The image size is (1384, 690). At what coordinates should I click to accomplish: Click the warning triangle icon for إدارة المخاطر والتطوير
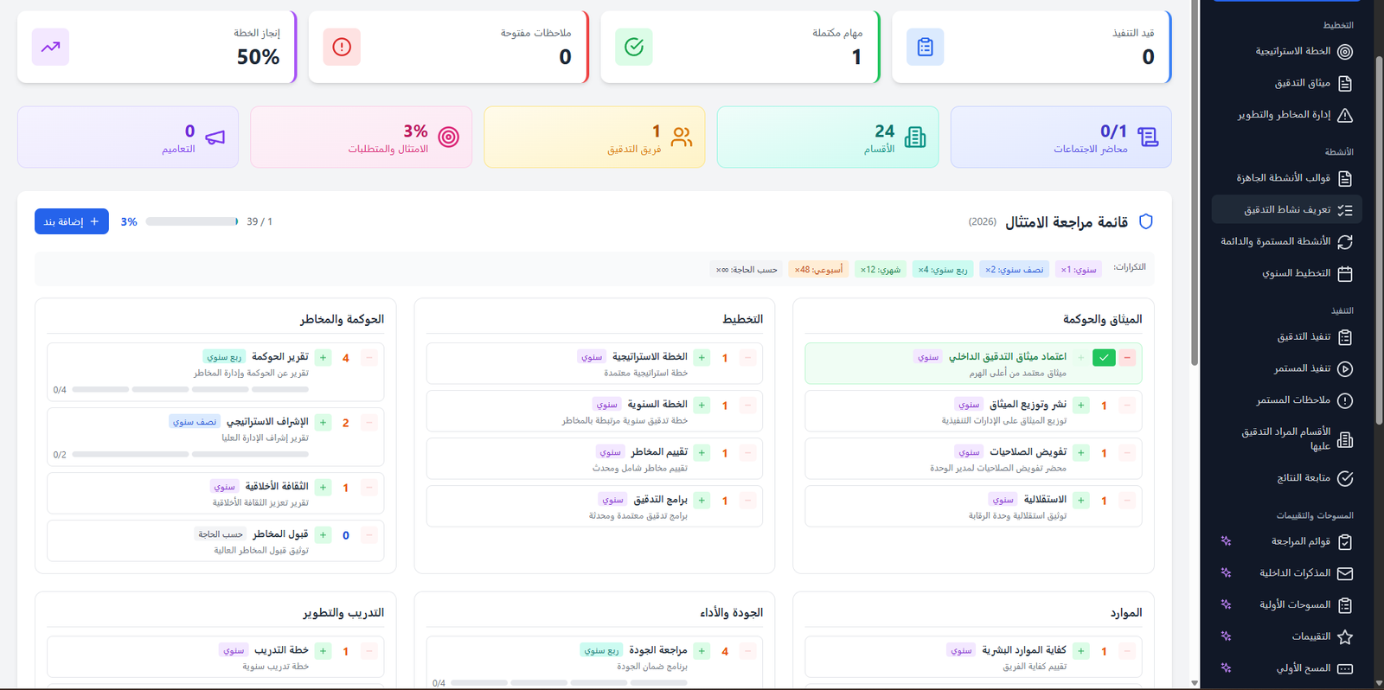click(x=1345, y=115)
